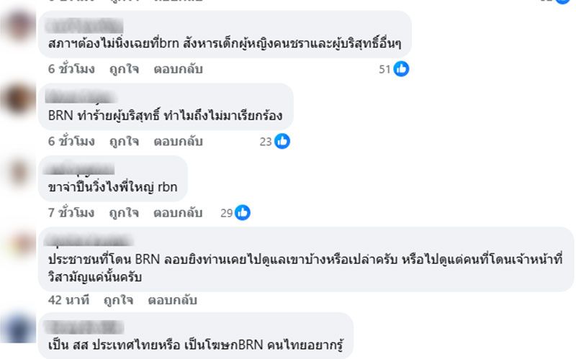
Task: Like the BRN ทำร้ายผู้บริสุทธิ์ comment via ถูกใจ
Action: pyautogui.click(x=124, y=141)
